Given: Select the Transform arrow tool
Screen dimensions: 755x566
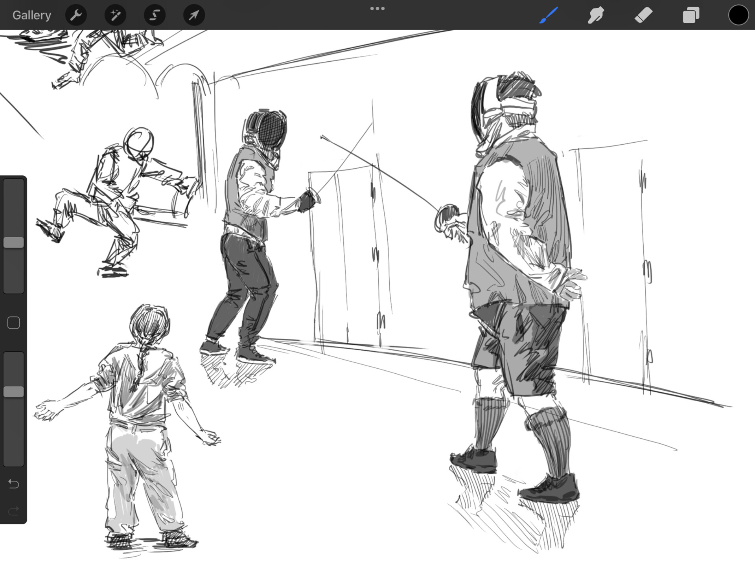Looking at the screenshot, I should coord(193,15).
